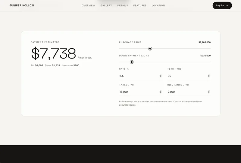Screen dimensions: 241x163
Task: Click the P&I $6,005 breakdown text
Action: (37, 65)
